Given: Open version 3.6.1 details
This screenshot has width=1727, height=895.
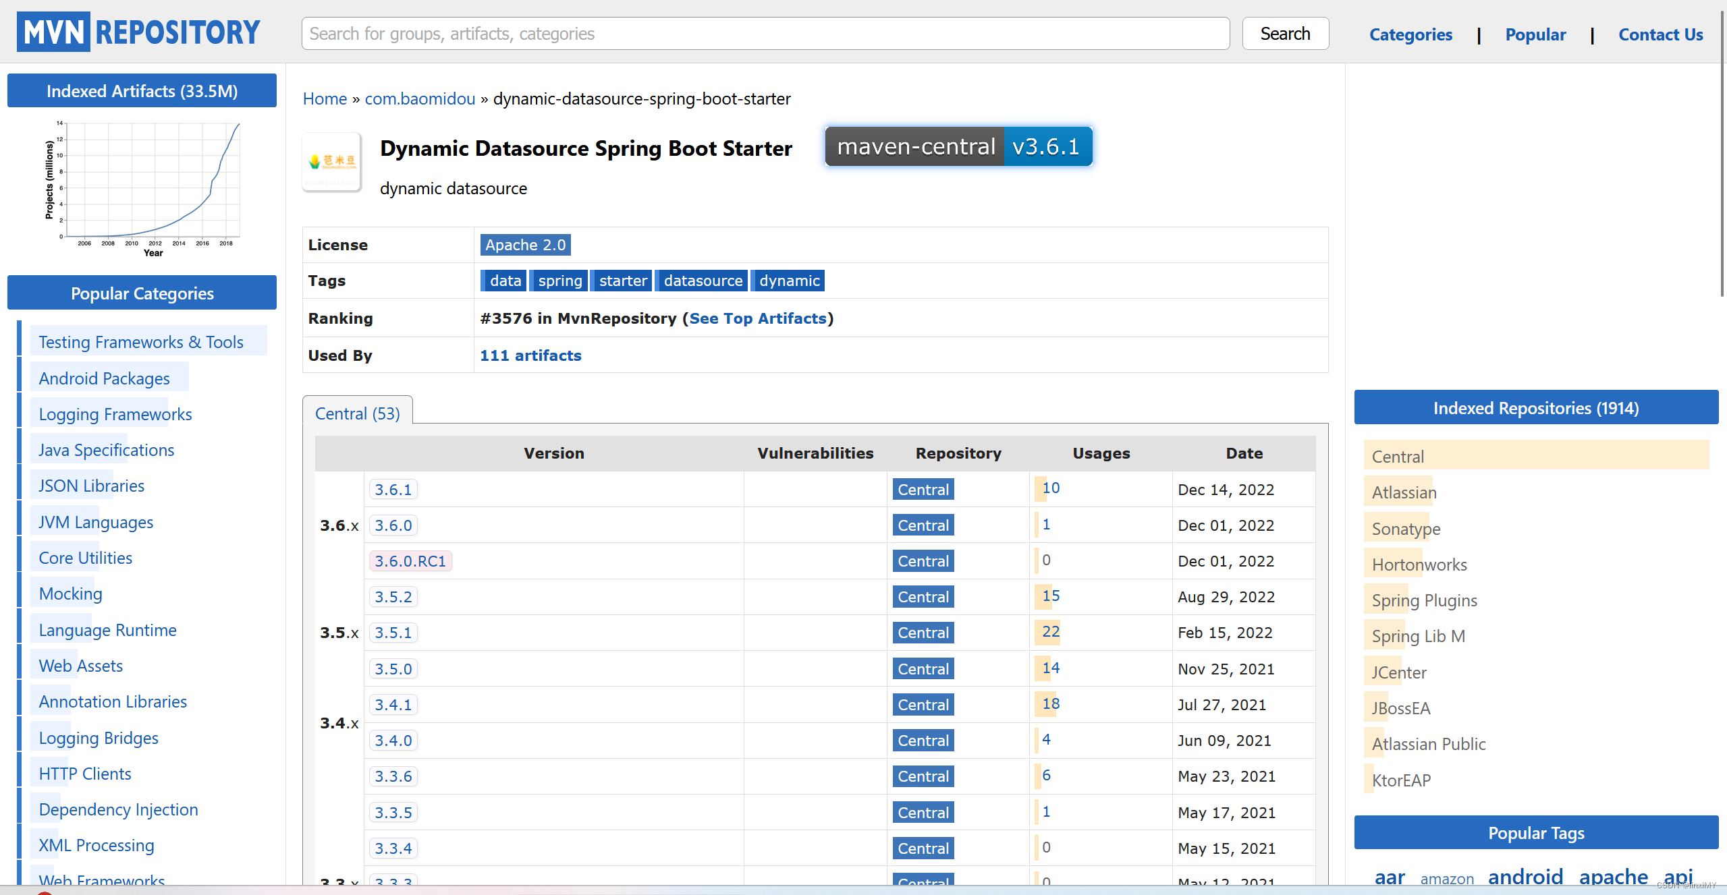Looking at the screenshot, I should [x=393, y=489].
